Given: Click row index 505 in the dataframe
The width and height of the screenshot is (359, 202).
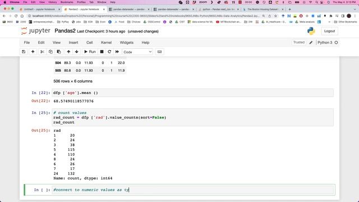Looking at the screenshot, I should 58,71.
